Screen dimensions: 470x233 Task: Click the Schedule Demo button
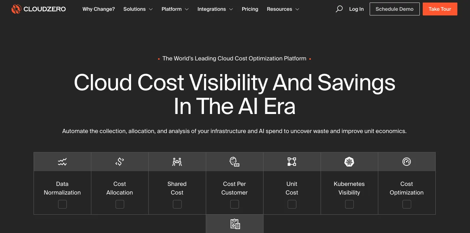[395, 9]
